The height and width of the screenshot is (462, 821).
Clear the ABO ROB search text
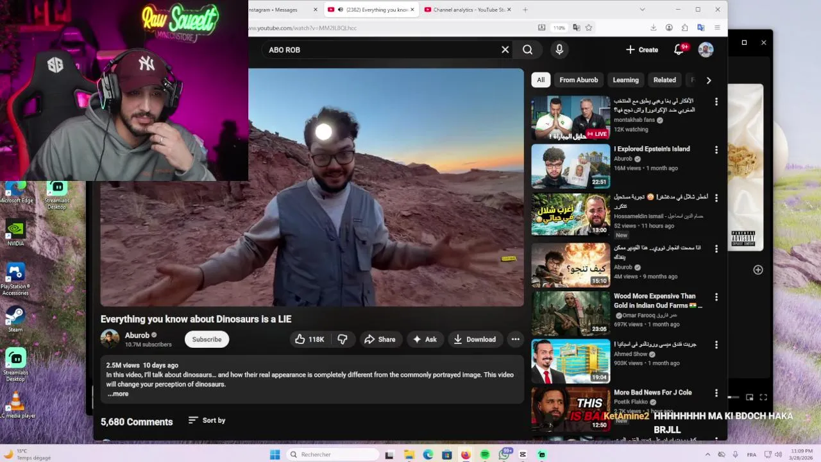(x=505, y=49)
